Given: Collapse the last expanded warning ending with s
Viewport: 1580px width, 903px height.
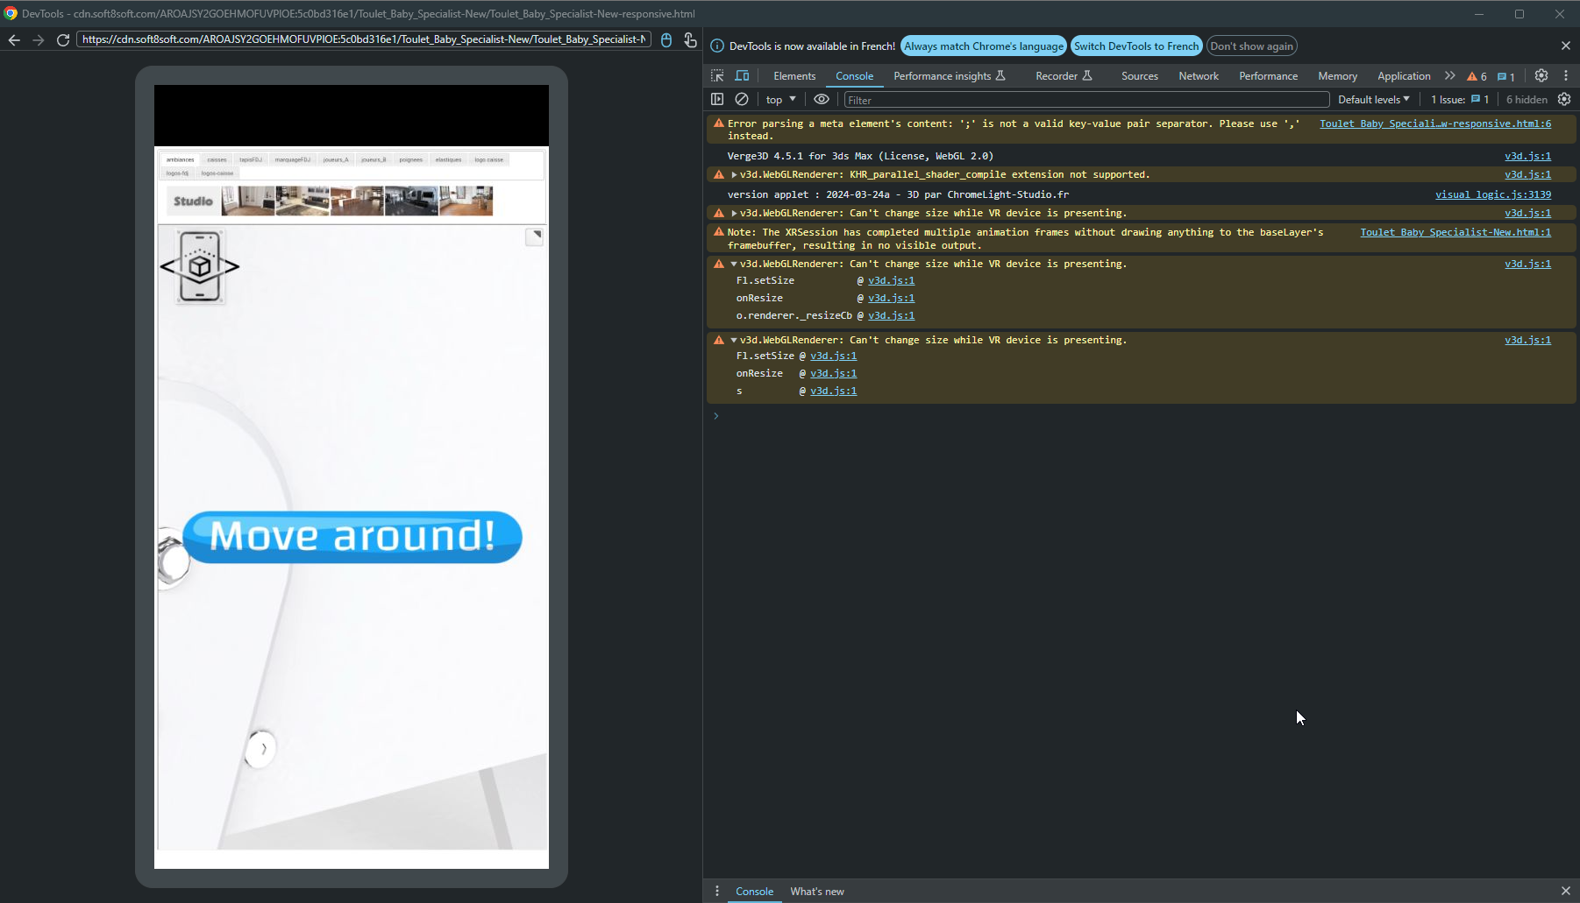Looking at the screenshot, I should [x=734, y=340].
